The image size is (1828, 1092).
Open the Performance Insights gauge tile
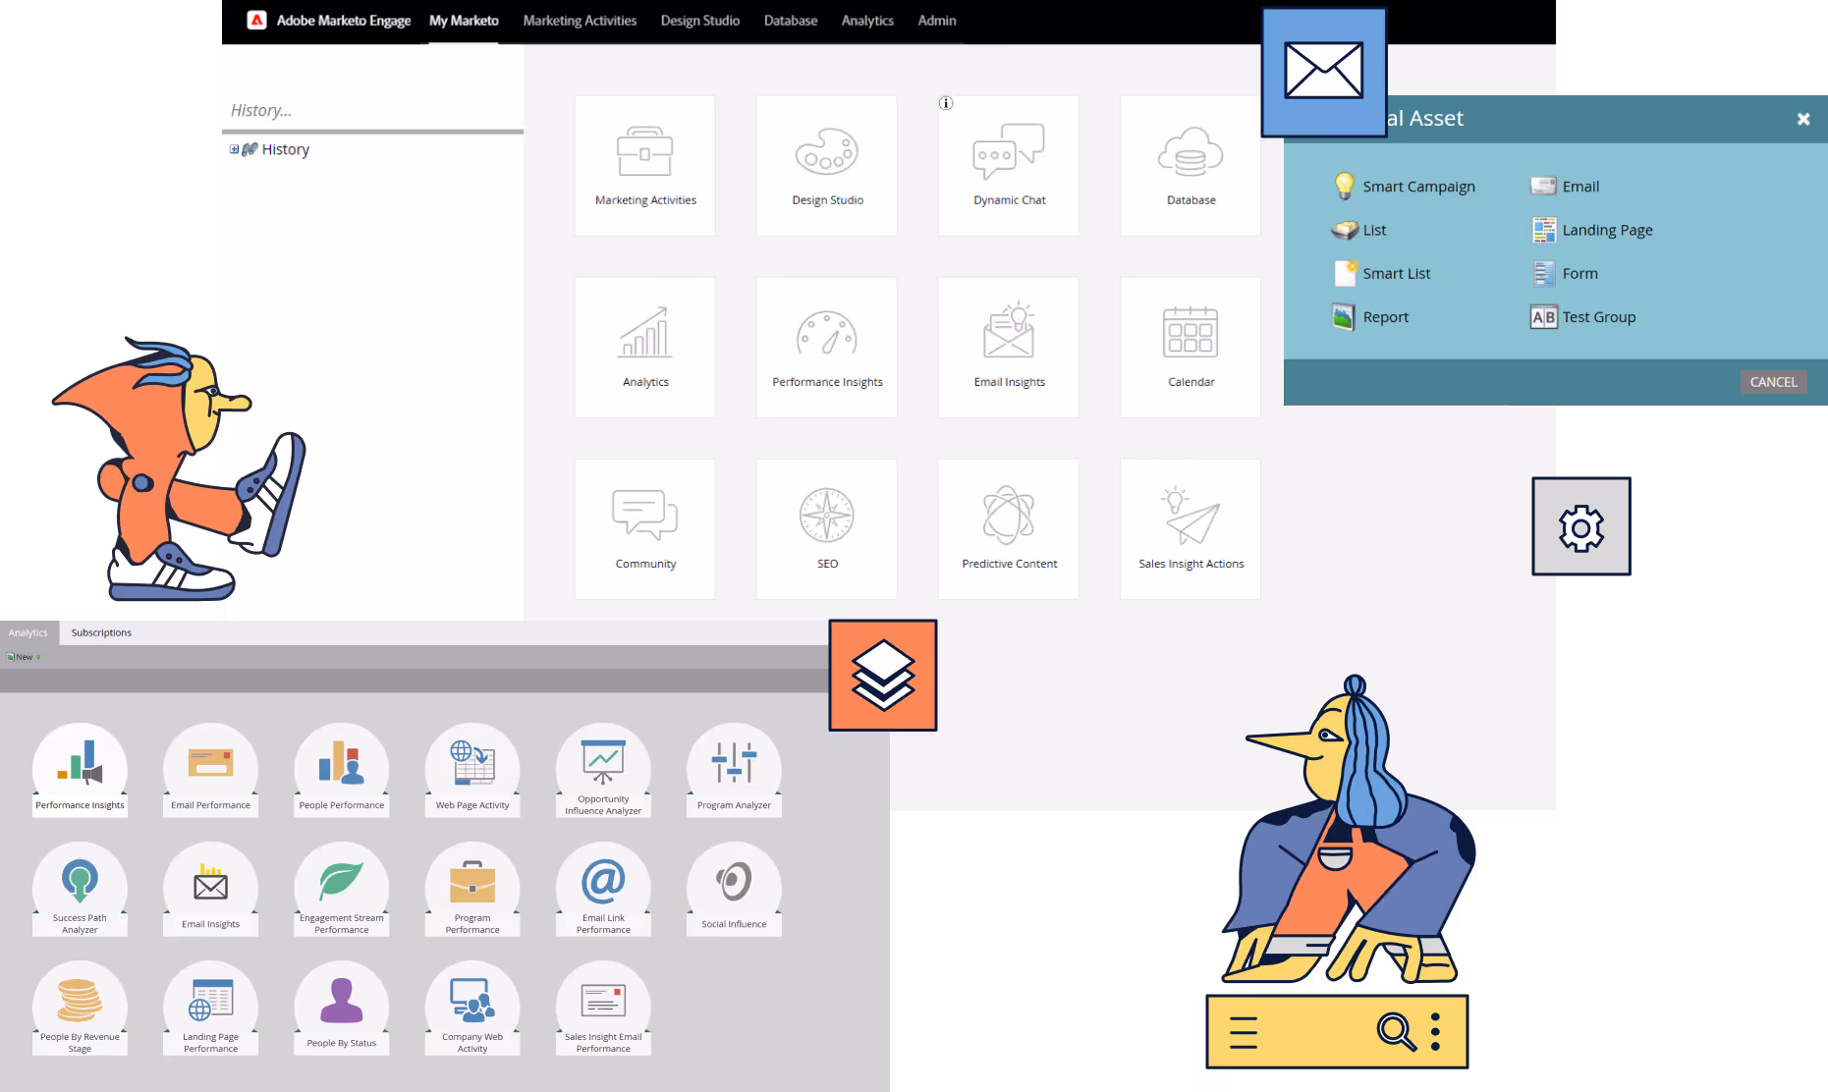826,347
